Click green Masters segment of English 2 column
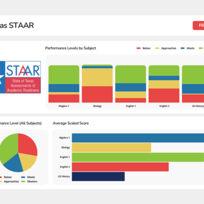 click(x=164, y=70)
